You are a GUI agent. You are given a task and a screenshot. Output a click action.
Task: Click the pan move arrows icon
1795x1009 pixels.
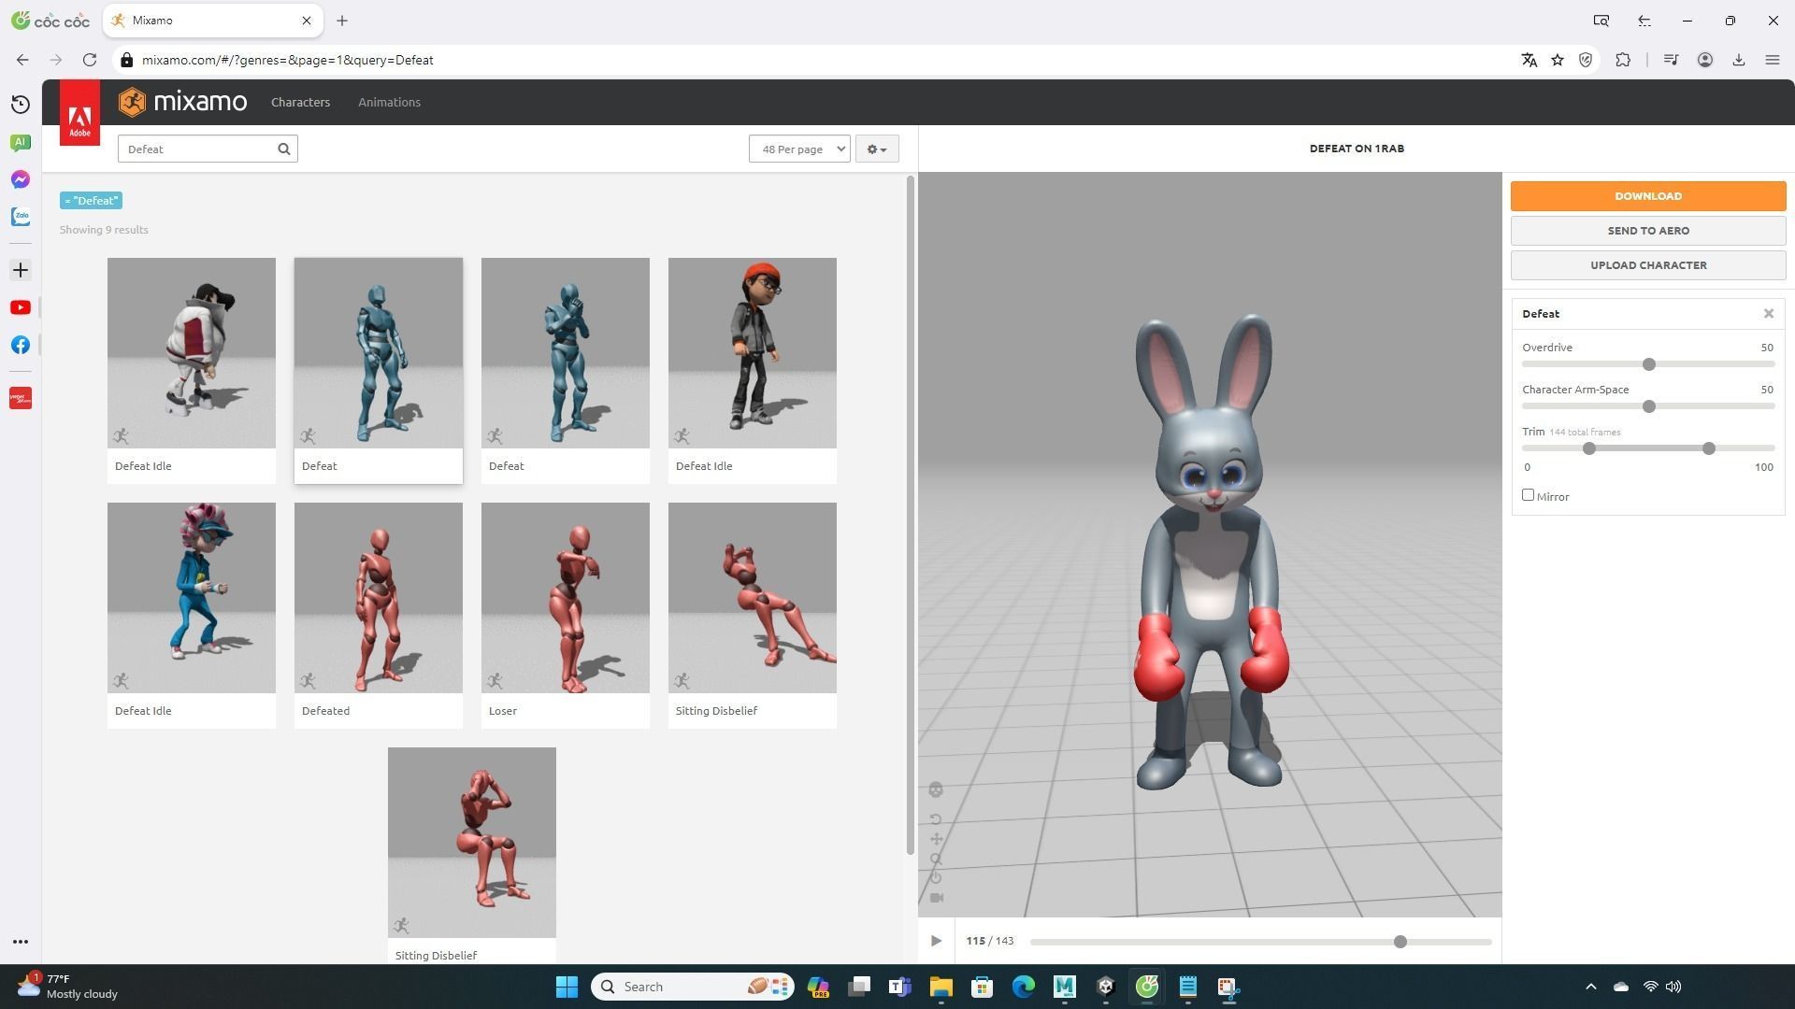pyautogui.click(x=936, y=839)
